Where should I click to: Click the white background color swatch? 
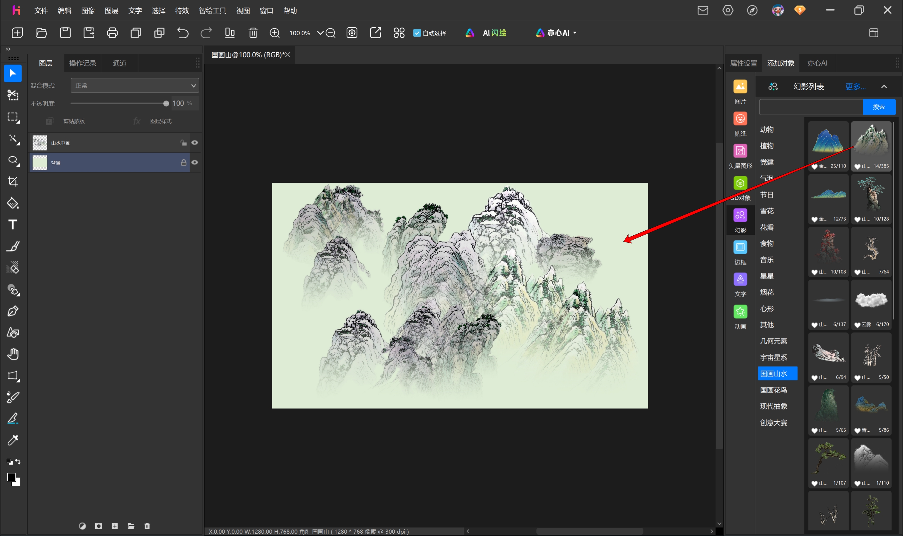click(17, 483)
